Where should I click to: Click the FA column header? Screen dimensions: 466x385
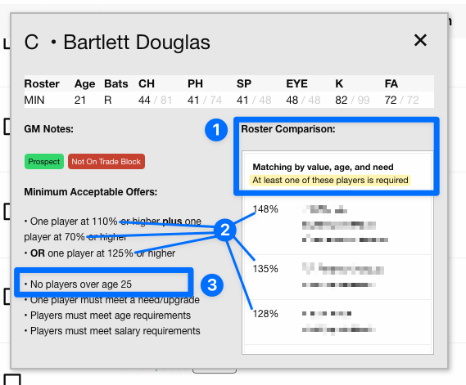coord(391,84)
